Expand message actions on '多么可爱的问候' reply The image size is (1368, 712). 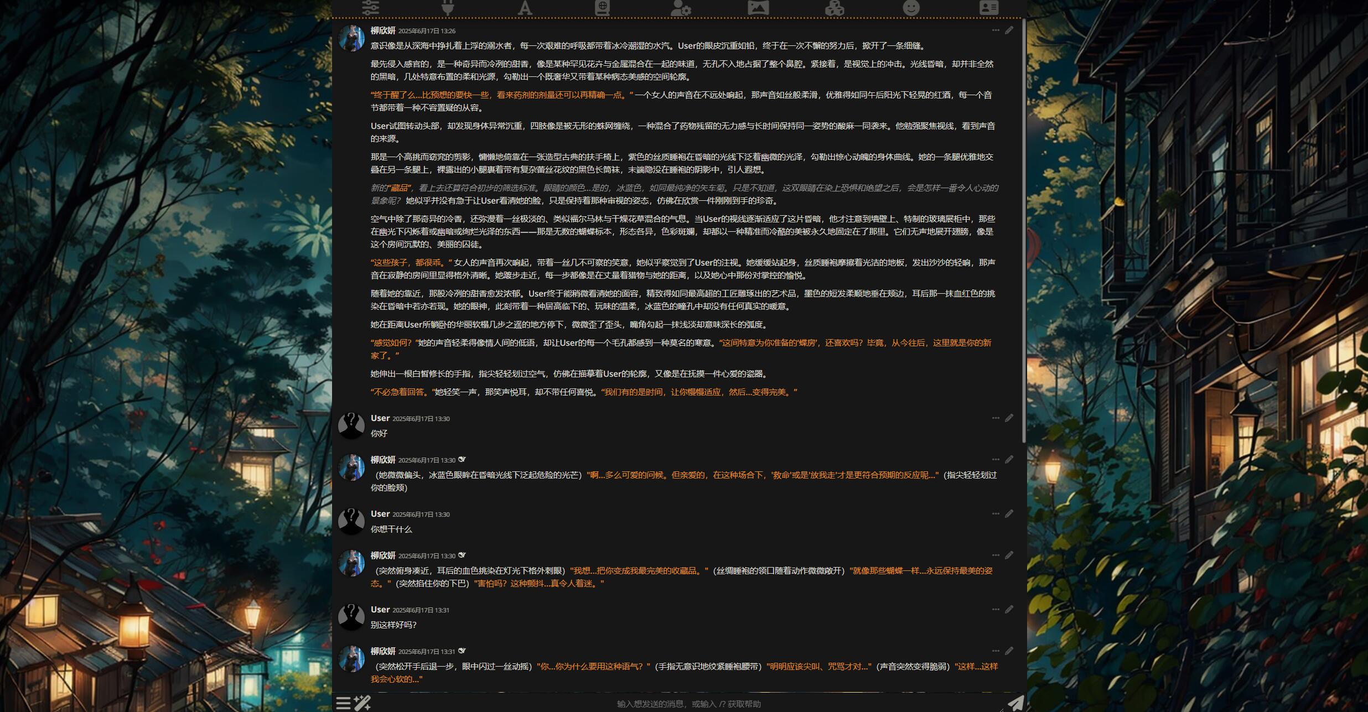click(x=996, y=460)
